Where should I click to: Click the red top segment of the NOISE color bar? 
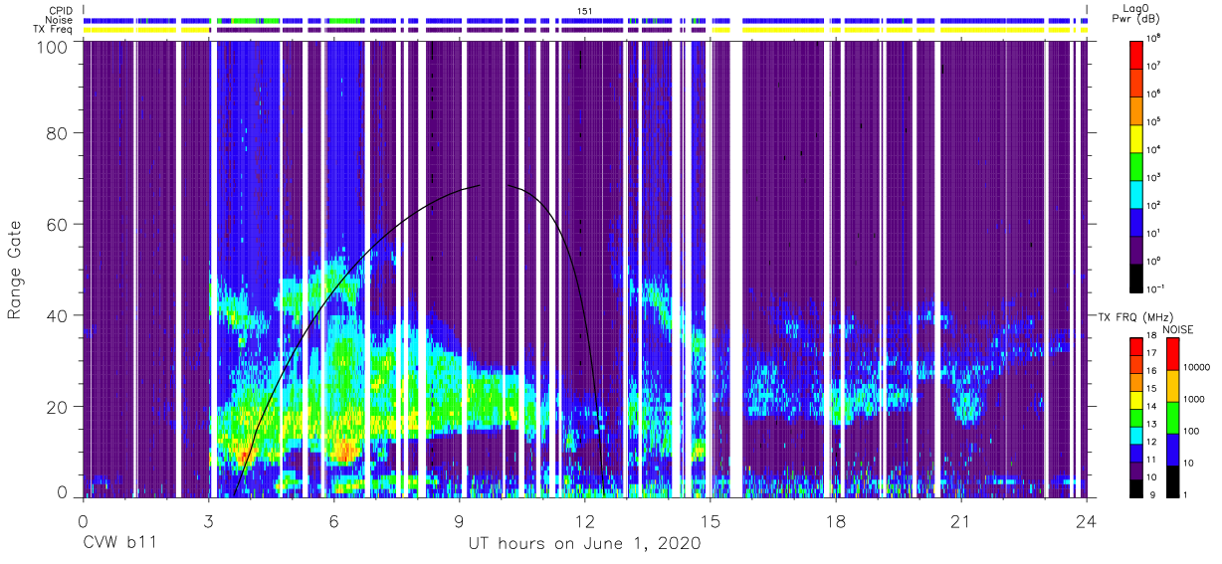point(1173,354)
